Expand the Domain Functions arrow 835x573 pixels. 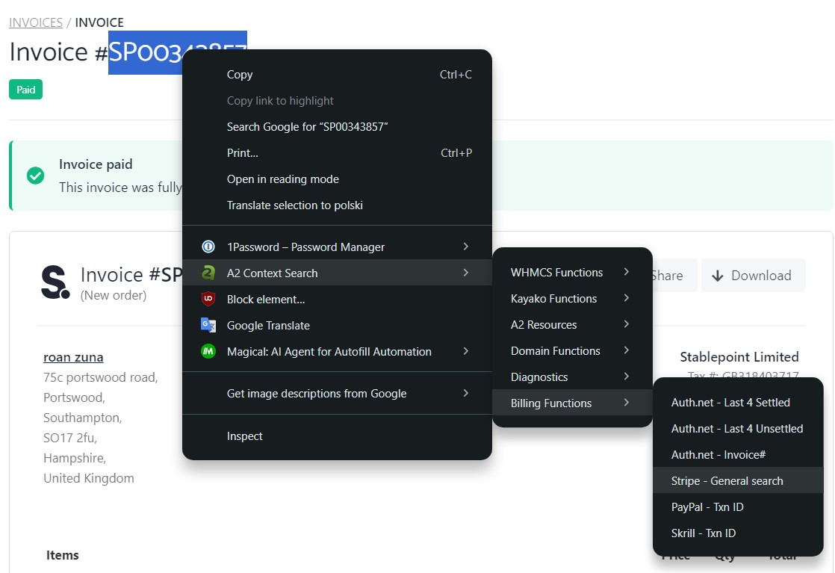627,350
